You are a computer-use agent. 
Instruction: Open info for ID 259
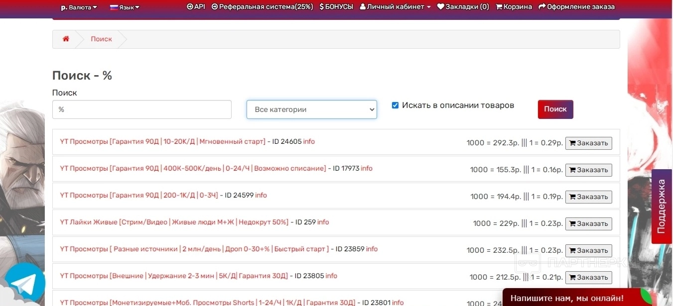(323, 222)
